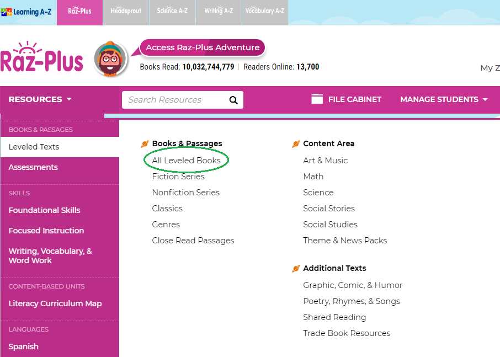Click the bearded adventurer avatar icon
This screenshot has width=500, height=357.
point(110,59)
